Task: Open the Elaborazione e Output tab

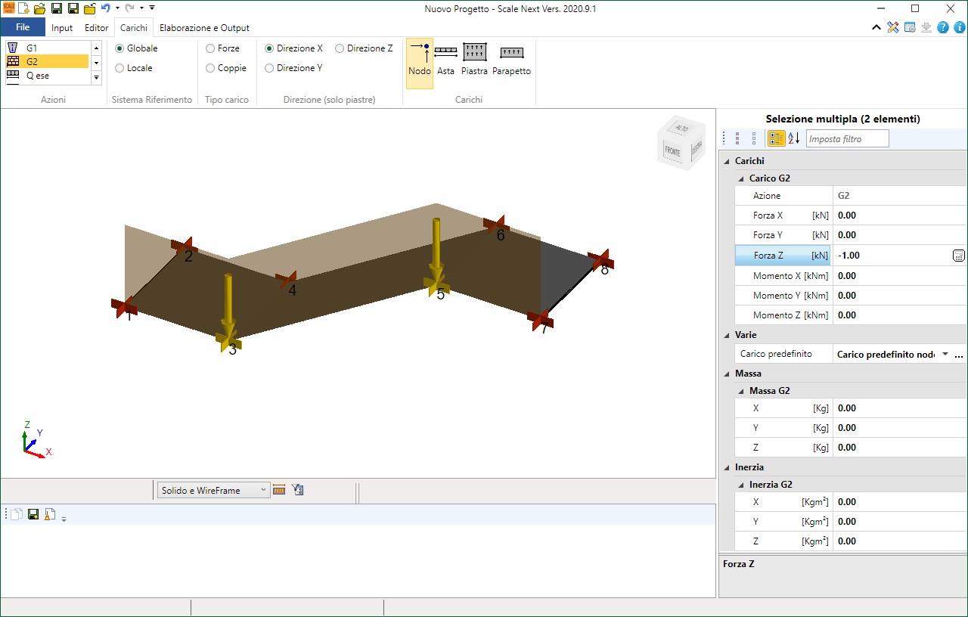Action: pyautogui.click(x=204, y=28)
